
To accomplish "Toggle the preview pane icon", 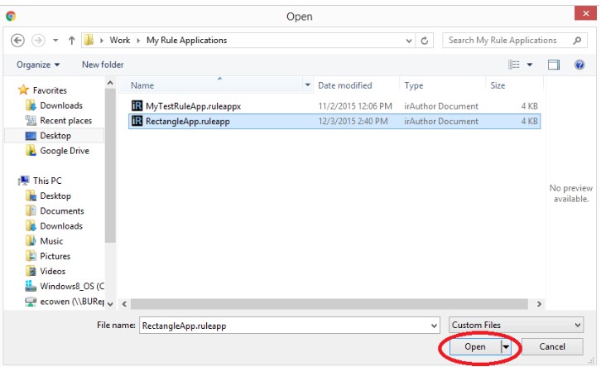I will tap(554, 65).
